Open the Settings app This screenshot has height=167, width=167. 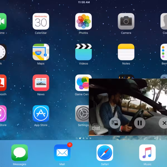pos(82,114)
